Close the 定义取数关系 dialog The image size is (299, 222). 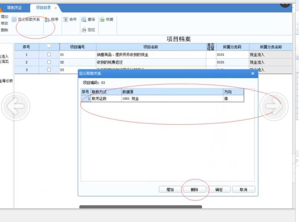tap(253, 74)
